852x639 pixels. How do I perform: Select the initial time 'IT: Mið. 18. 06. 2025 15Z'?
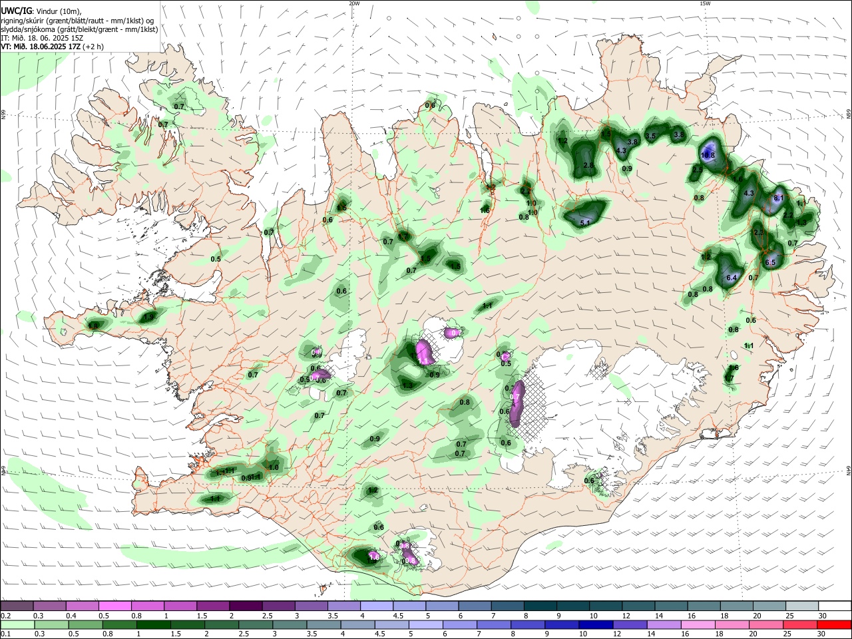pyautogui.click(x=42, y=38)
